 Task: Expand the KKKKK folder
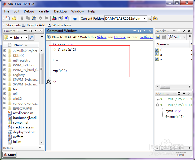click(x=5, y=55)
